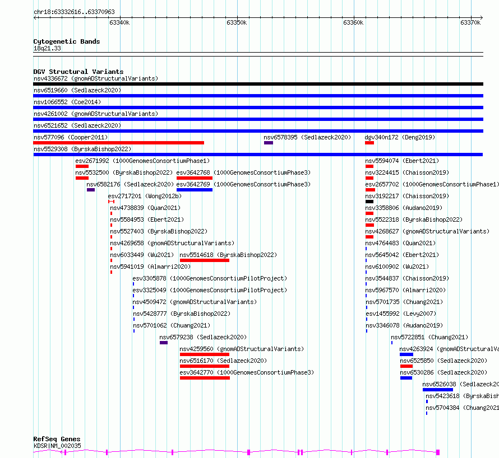Viewport: 499px width, 458px height.
Task: Open nsv4259560 gnomAD variant label
Action: 242,349
